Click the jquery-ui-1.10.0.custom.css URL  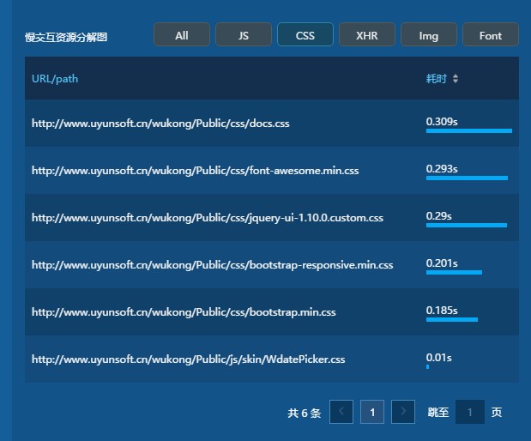click(208, 217)
